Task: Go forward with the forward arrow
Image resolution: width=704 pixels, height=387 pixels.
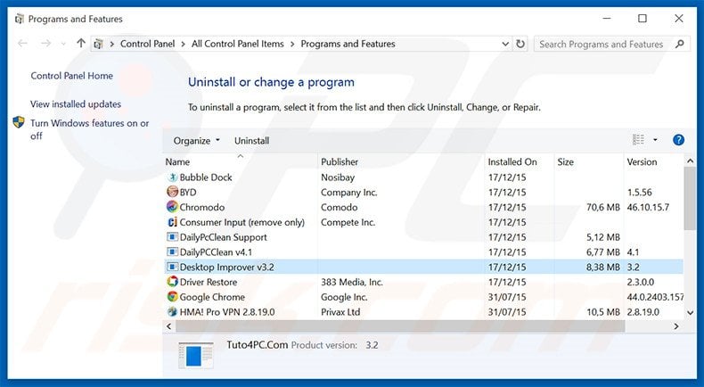Action: pos(45,44)
